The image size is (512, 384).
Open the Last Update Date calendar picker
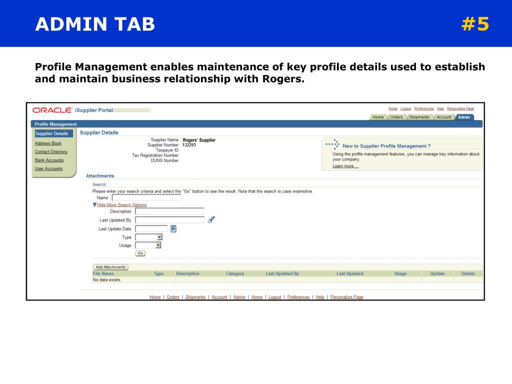173,228
